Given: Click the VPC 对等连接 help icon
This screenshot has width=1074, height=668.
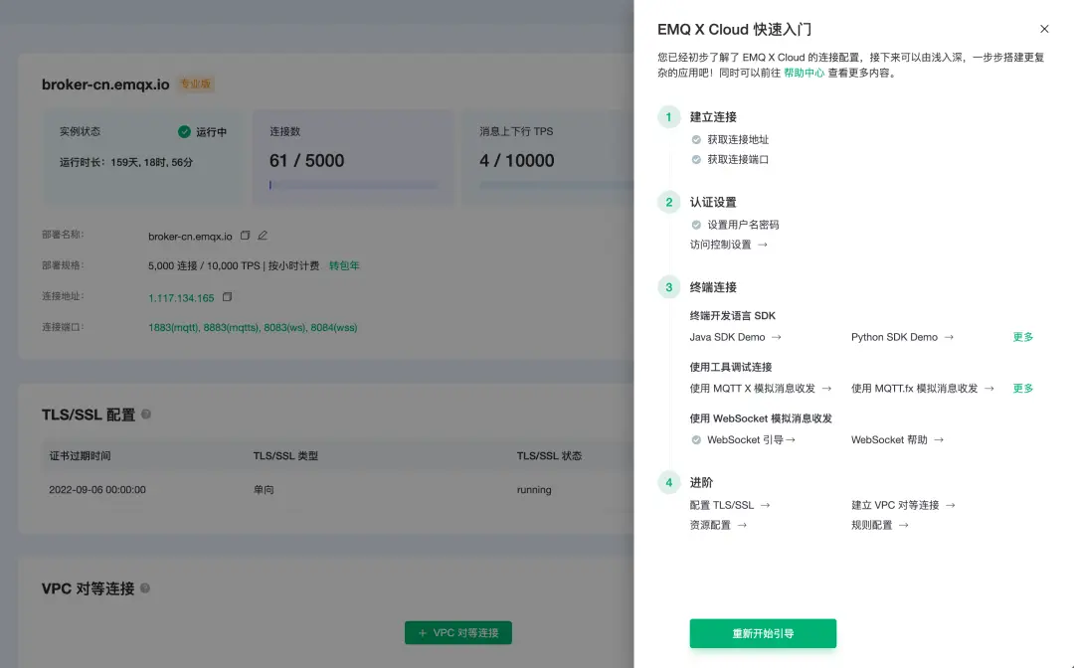Looking at the screenshot, I should click(146, 587).
